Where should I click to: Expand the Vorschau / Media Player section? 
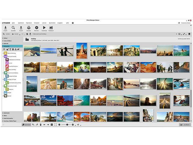tap(12, 121)
